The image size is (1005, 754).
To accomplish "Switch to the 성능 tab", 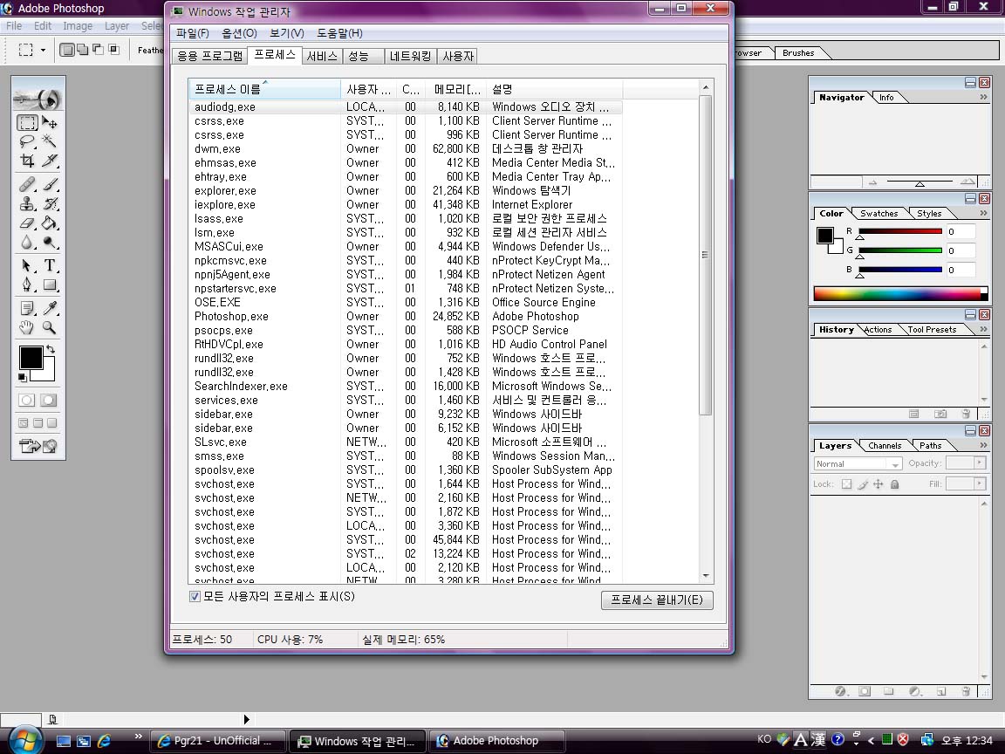I will click(x=364, y=56).
